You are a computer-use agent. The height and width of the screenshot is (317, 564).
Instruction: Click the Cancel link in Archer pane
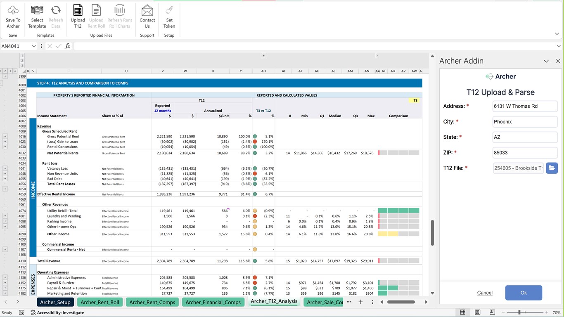(485, 293)
